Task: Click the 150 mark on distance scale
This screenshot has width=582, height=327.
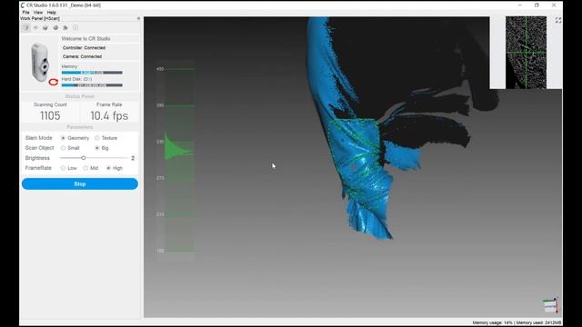Action: pyautogui.click(x=160, y=251)
